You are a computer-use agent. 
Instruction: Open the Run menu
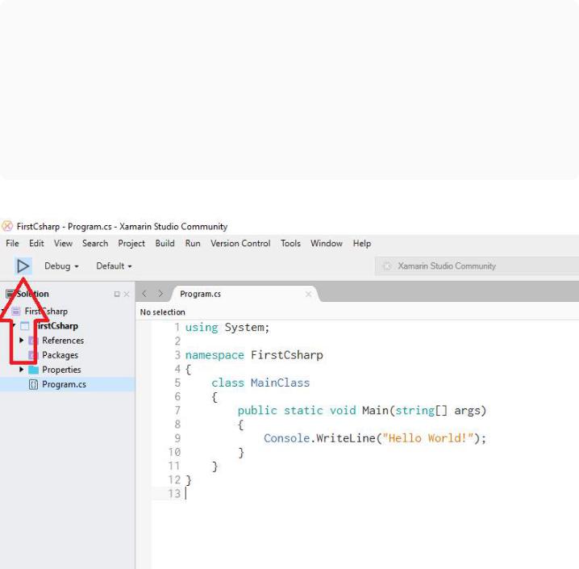(193, 244)
